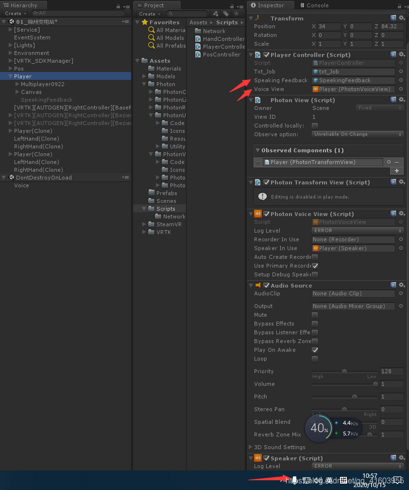The width and height of the screenshot is (409, 490).
Task: Select All Prefabs favorite search
Action: pos(167,46)
